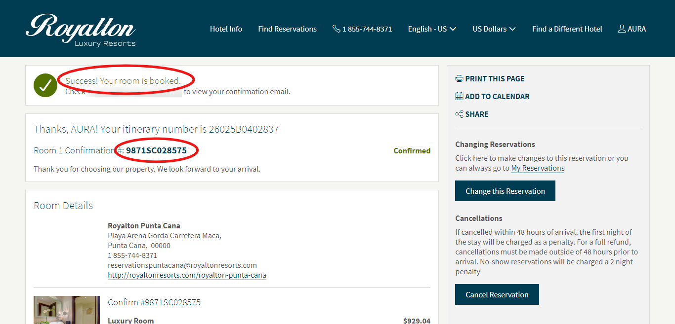Open the US Dollars currency dropdown
This screenshot has height=324, width=675.
tap(494, 29)
